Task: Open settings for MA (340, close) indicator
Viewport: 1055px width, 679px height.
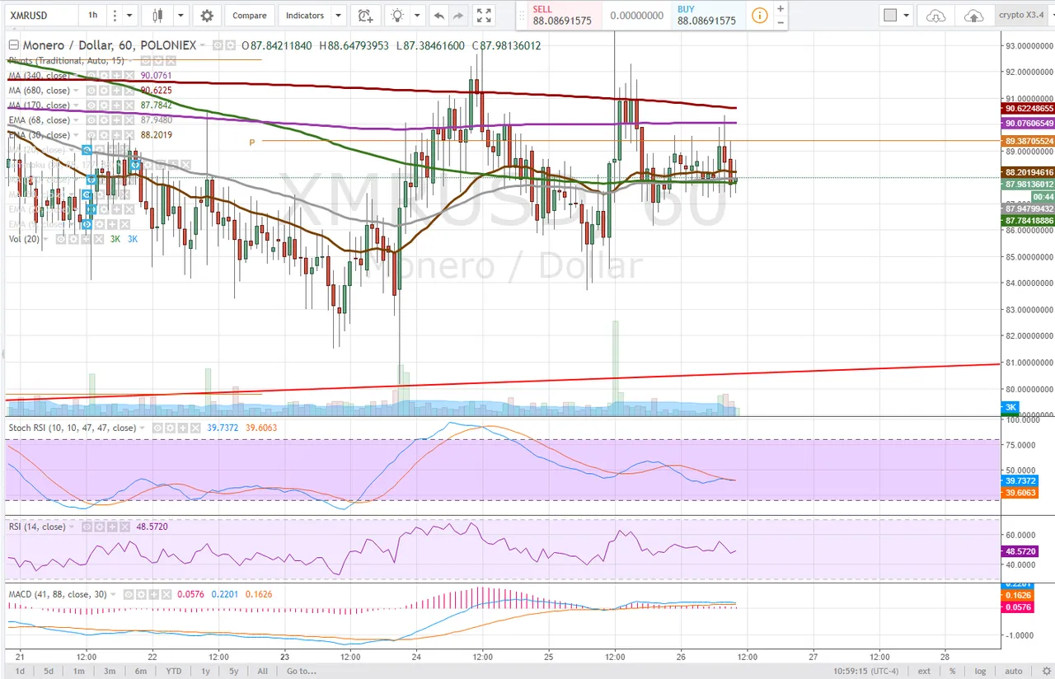Action: 104,76
